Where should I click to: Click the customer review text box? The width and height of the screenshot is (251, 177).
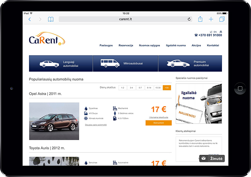pos(199,149)
